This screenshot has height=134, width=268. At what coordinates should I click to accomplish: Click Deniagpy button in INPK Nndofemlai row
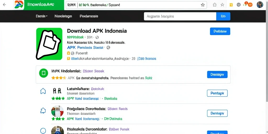217,74
